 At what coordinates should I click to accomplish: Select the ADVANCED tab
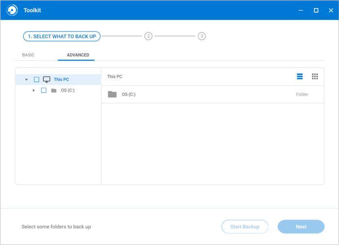point(78,55)
